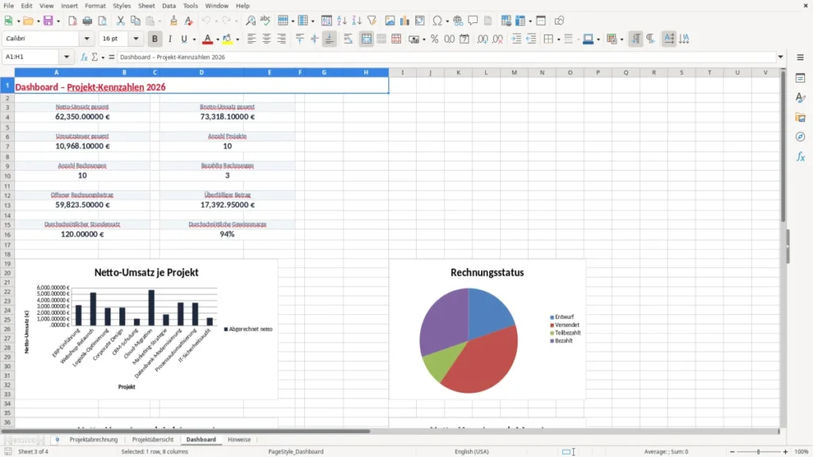Sort the selection descending
The image size is (813, 457).
(x=356, y=21)
